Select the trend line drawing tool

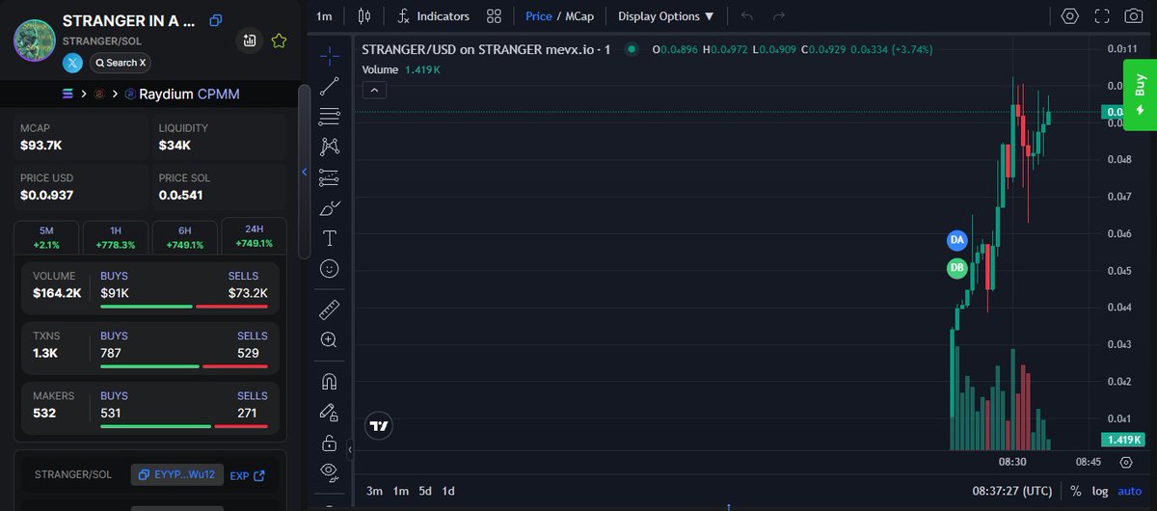329,85
